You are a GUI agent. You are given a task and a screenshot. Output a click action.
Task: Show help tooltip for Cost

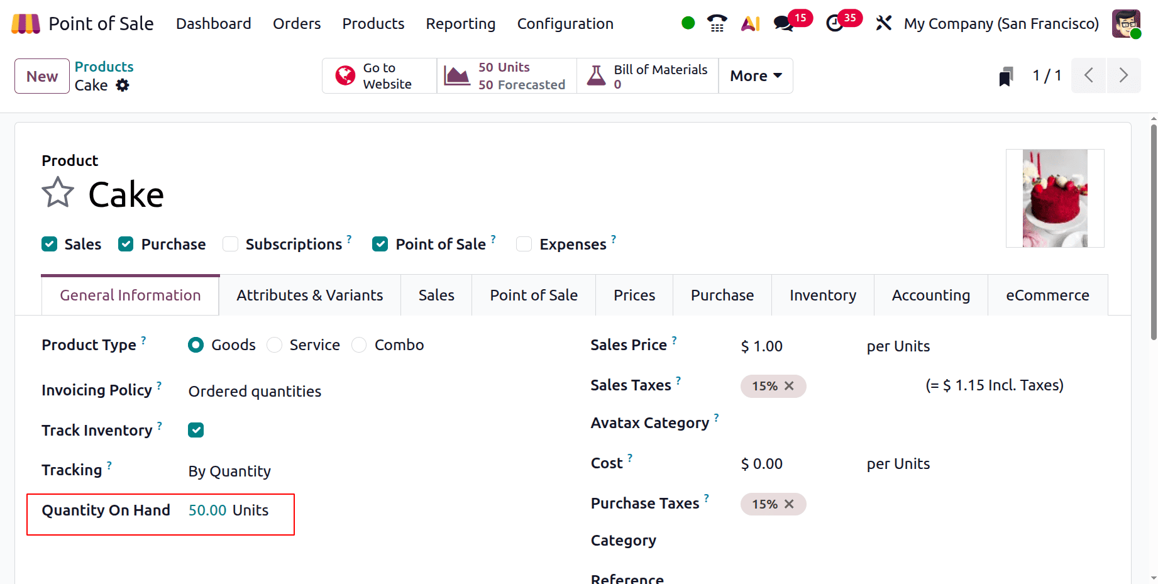[630, 458]
